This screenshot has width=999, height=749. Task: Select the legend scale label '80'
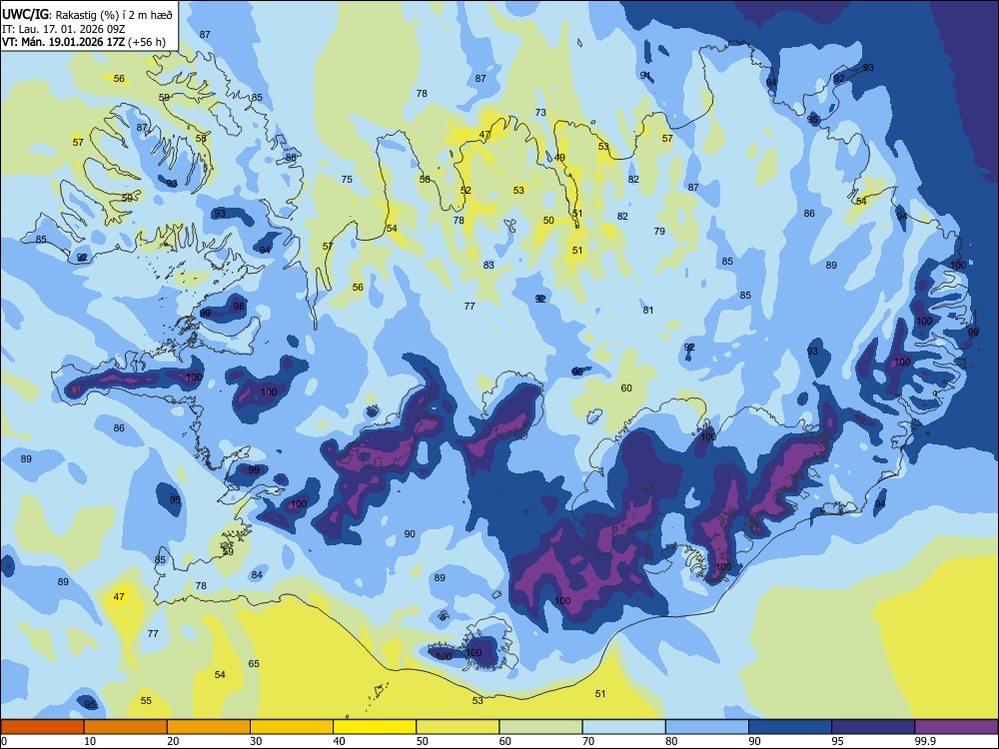[x=671, y=741]
